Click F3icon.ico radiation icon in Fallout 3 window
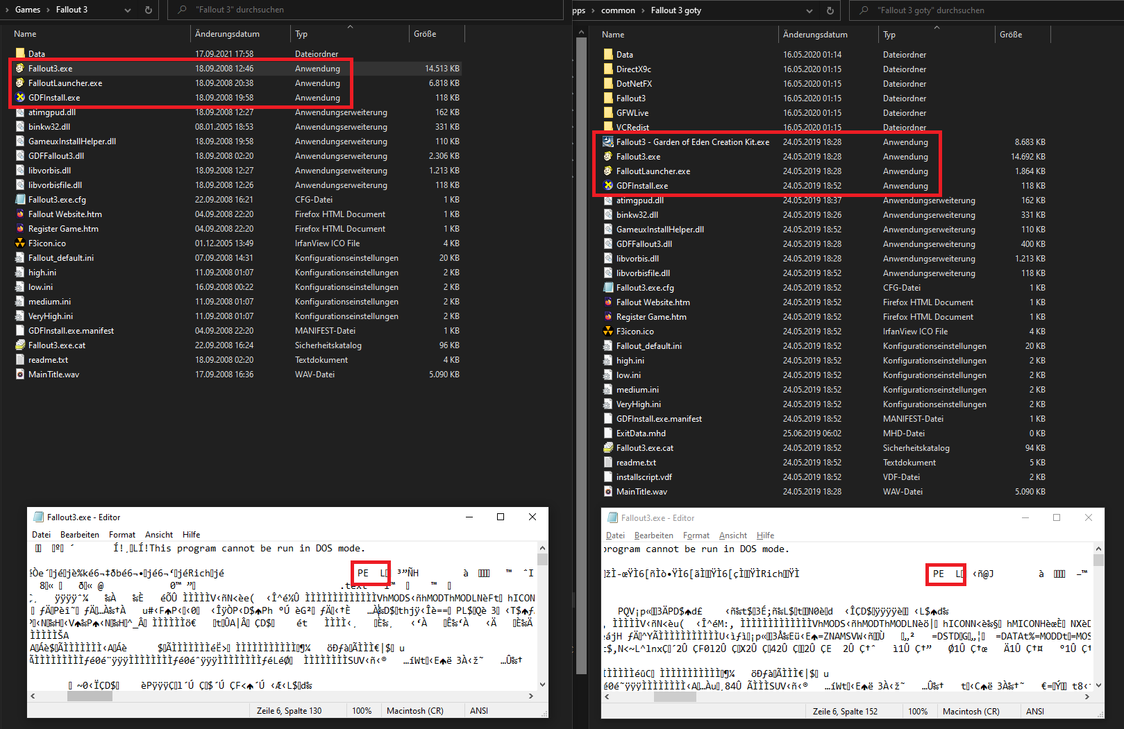 click(20, 243)
